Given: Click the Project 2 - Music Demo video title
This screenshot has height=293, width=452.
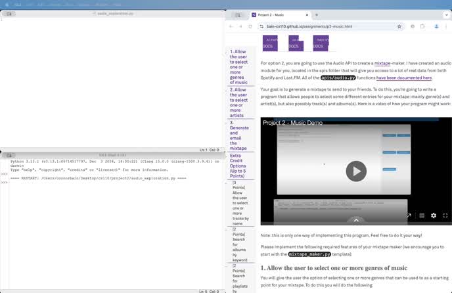Looking at the screenshot, I should click(292, 123).
